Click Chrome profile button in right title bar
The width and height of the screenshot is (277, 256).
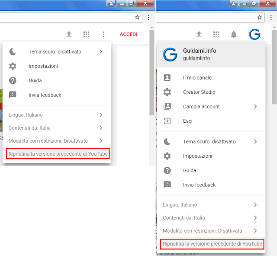tap(234, 3)
